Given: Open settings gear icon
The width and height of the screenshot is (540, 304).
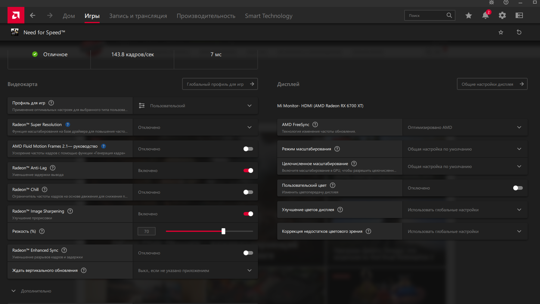Looking at the screenshot, I should coord(502,15).
